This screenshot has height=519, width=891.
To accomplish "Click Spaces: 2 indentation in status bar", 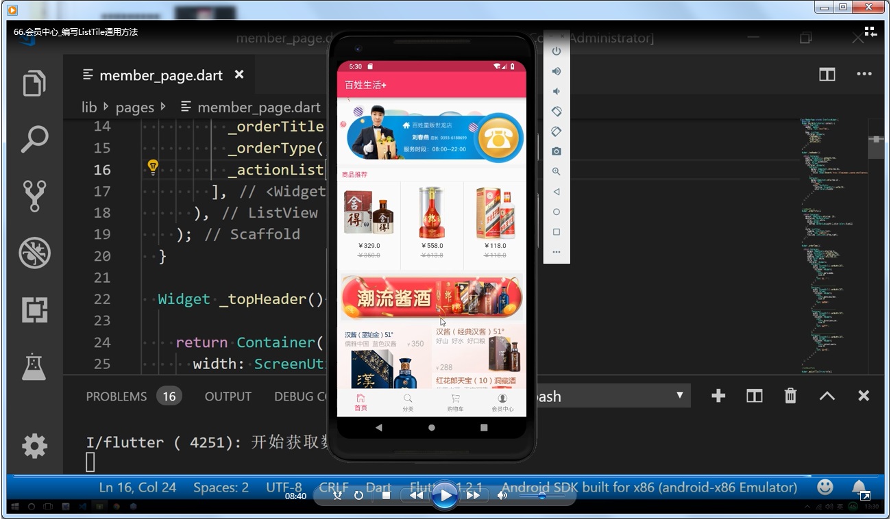I will point(221,488).
